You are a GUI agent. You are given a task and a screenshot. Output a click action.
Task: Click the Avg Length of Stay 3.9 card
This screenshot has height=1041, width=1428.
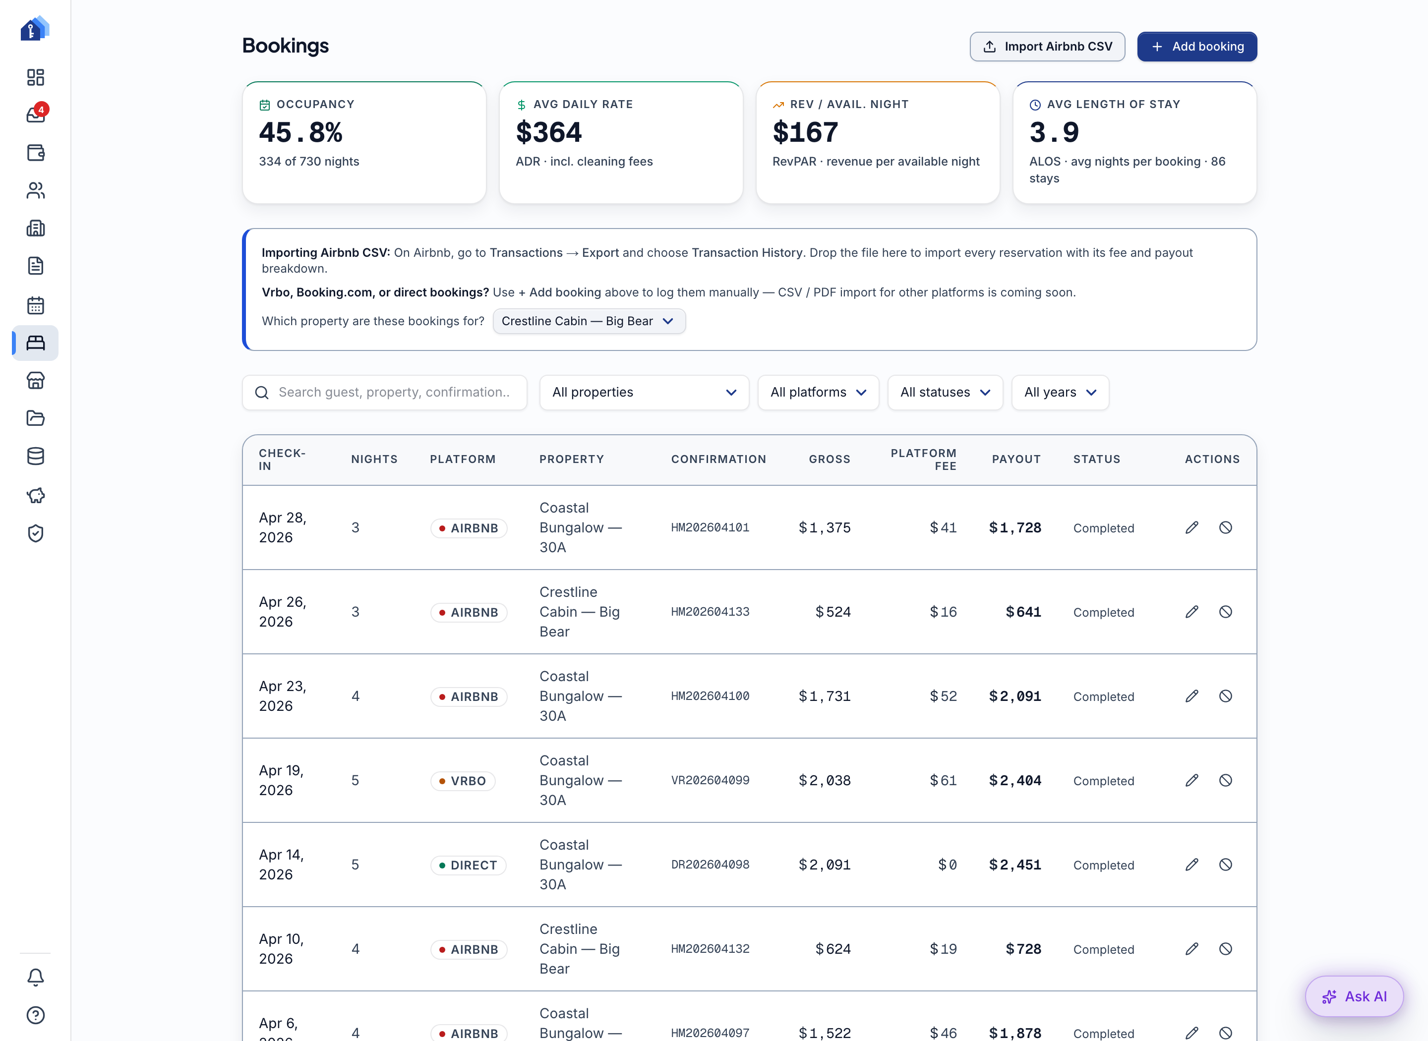click(1134, 142)
